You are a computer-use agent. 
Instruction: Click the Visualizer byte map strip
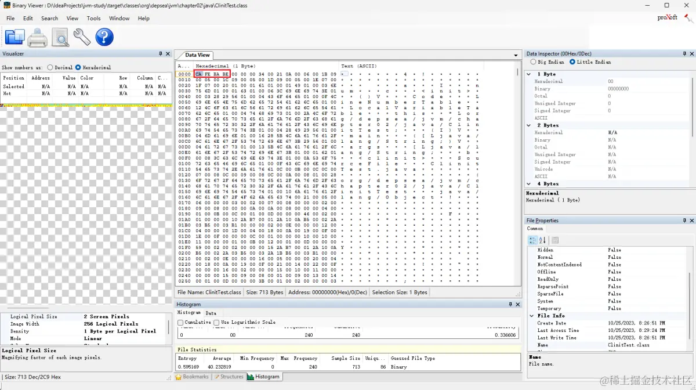pyautogui.click(x=86, y=106)
